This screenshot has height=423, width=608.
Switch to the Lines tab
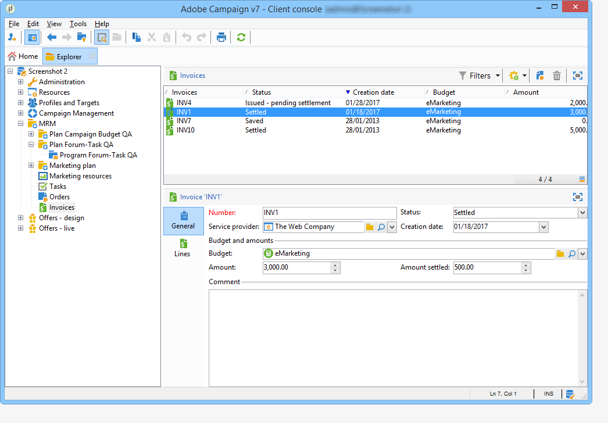pos(183,248)
